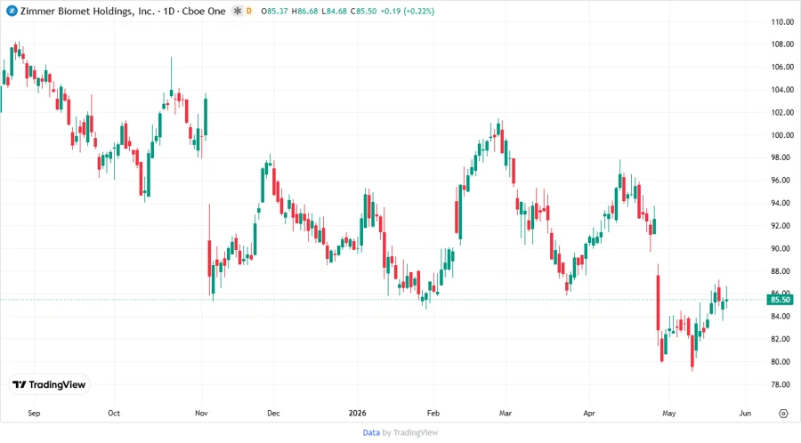Viewport: 801px width, 443px height.
Task: Click the Sep label on time axis
Action: 34,413
